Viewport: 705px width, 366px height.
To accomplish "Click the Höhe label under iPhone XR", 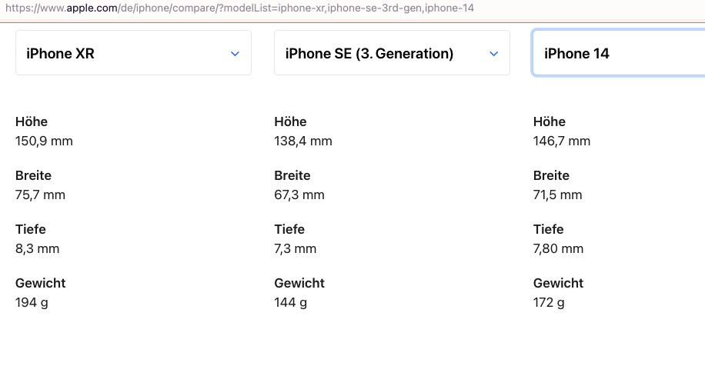I will coord(32,121).
